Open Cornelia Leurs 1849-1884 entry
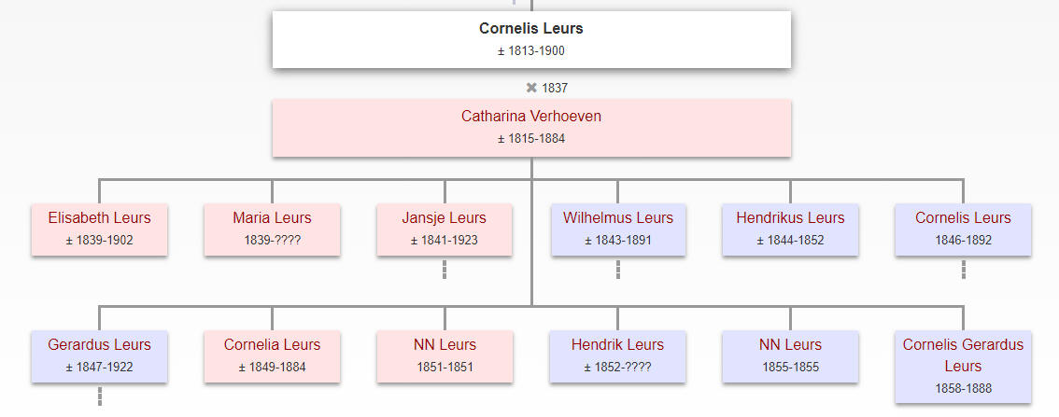Viewport: 1059px width, 417px height. [x=272, y=356]
